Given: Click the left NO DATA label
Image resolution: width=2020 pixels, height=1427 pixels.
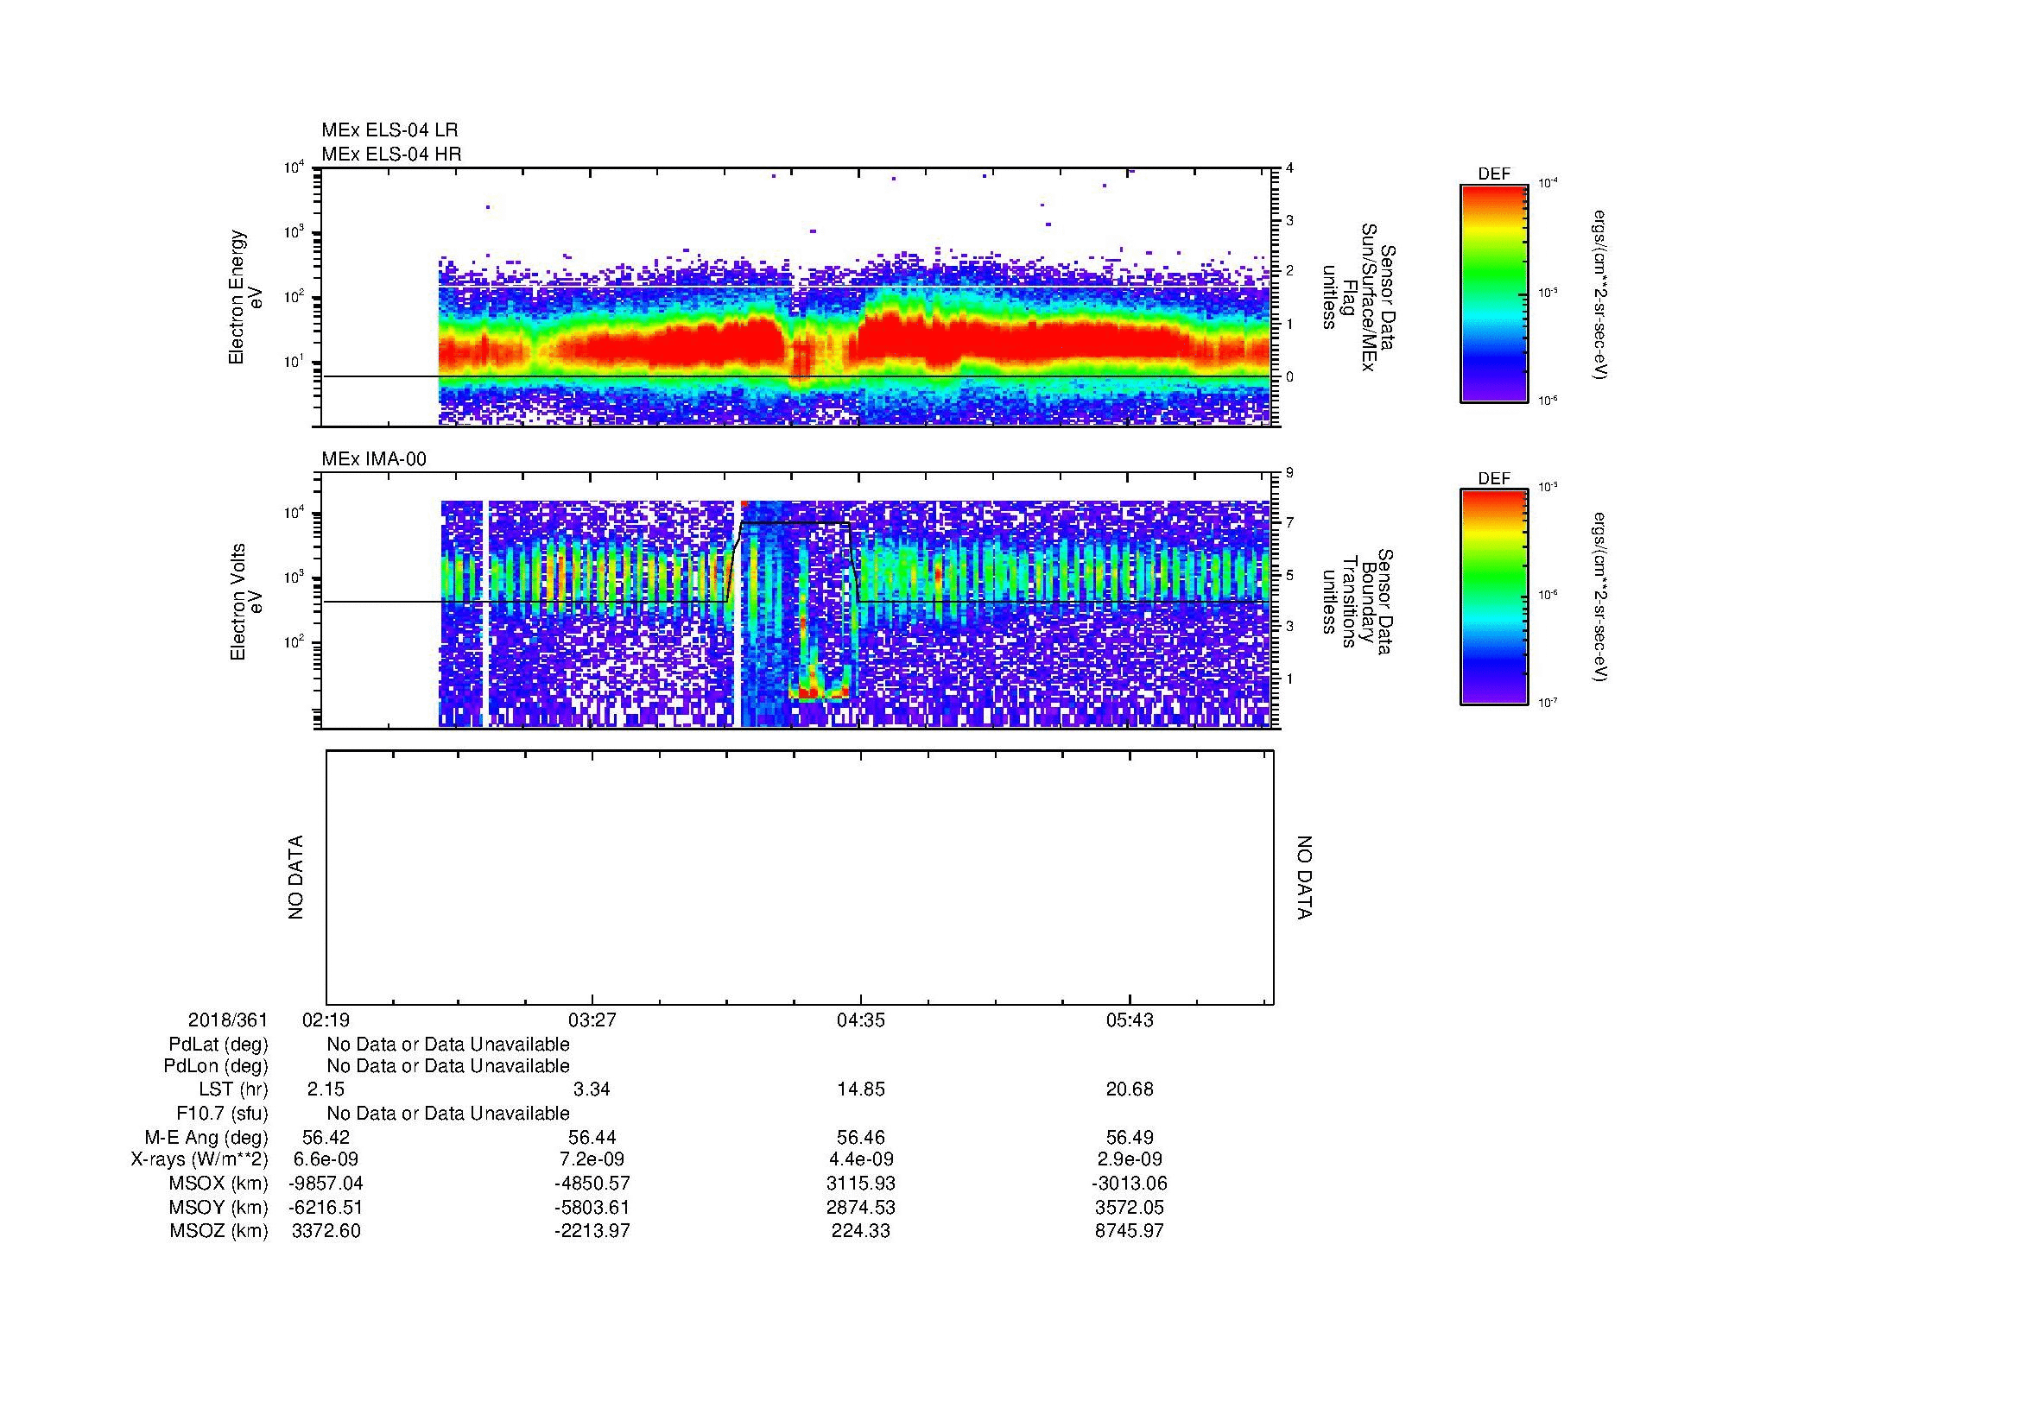Looking at the screenshot, I should coord(295,877).
